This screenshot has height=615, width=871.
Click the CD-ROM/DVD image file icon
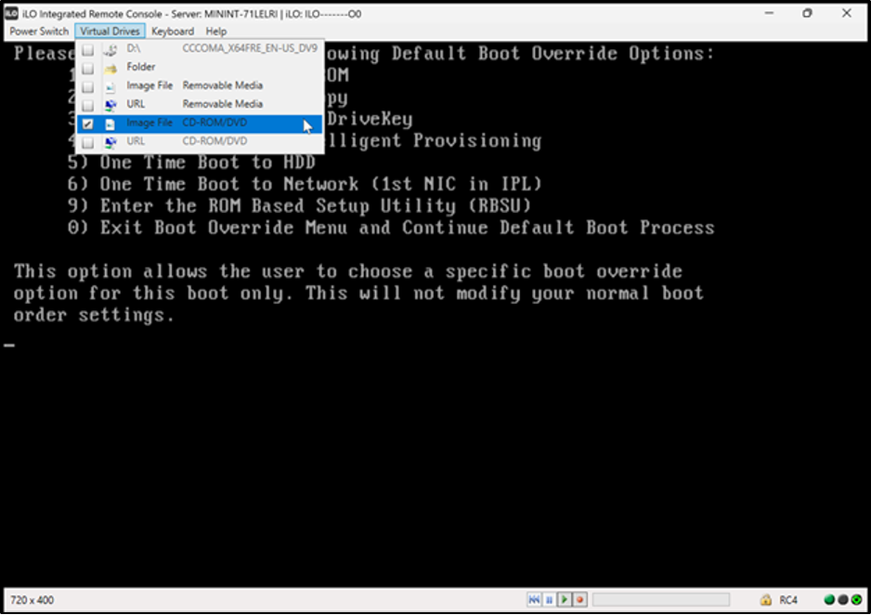(110, 124)
